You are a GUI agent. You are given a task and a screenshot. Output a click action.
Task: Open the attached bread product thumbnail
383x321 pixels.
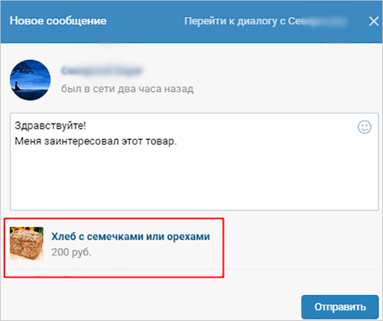coord(26,243)
